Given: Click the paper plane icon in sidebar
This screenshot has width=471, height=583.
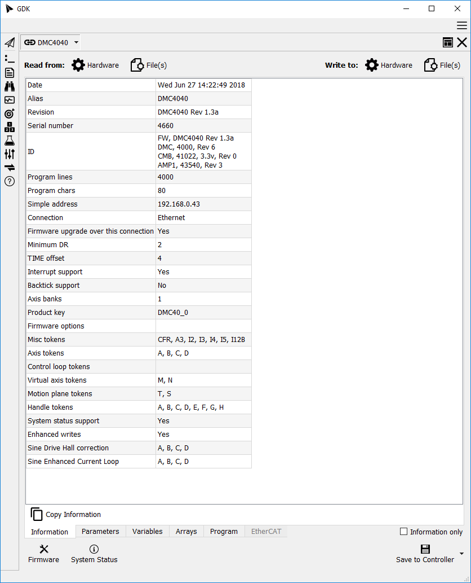Looking at the screenshot, I should click(10, 43).
